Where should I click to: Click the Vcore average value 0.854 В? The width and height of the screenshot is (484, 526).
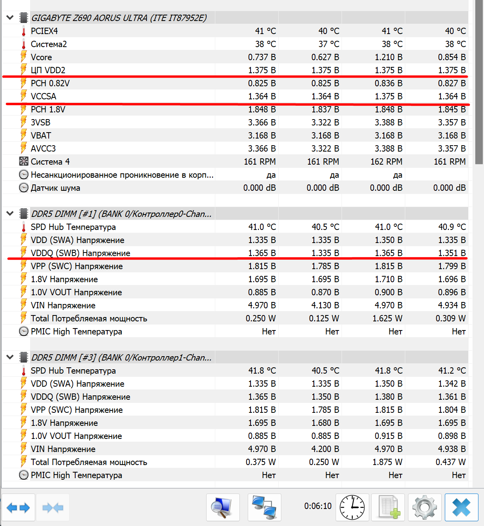point(452,57)
